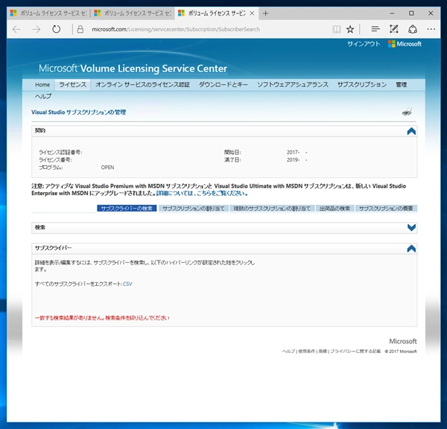
Task: Open the browser More menu ellipsis
Action: [x=431, y=29]
